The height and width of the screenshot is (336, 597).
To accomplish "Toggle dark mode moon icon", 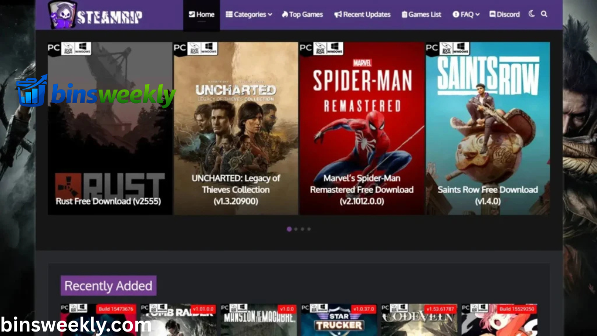I will click(531, 14).
